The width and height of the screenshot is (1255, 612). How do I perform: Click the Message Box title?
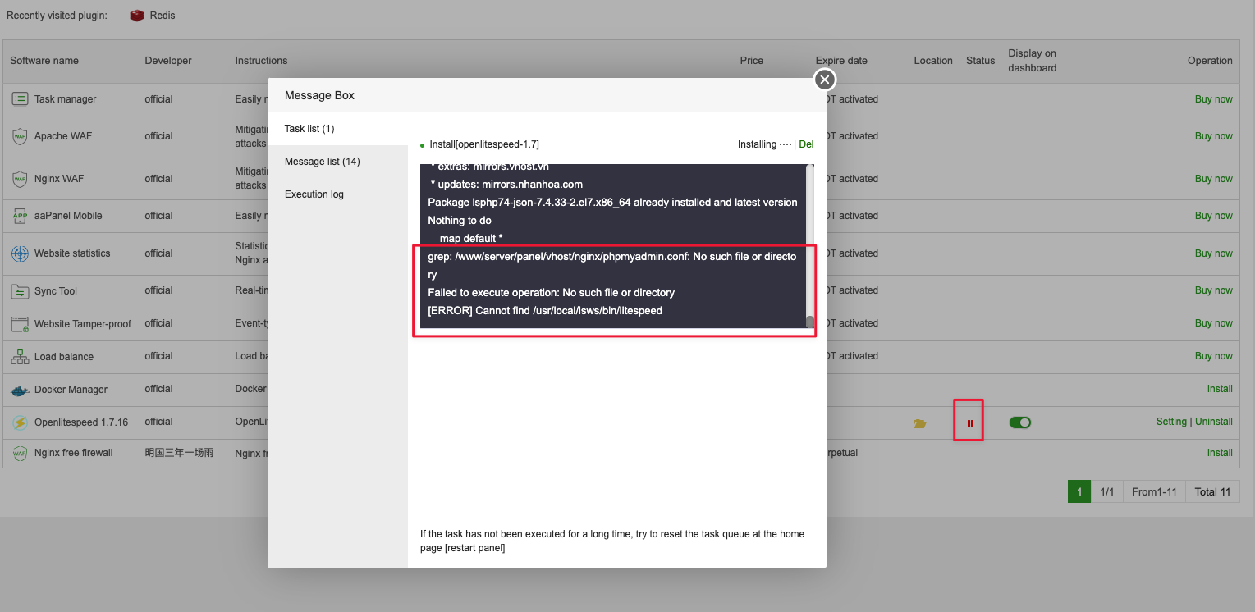(x=319, y=95)
